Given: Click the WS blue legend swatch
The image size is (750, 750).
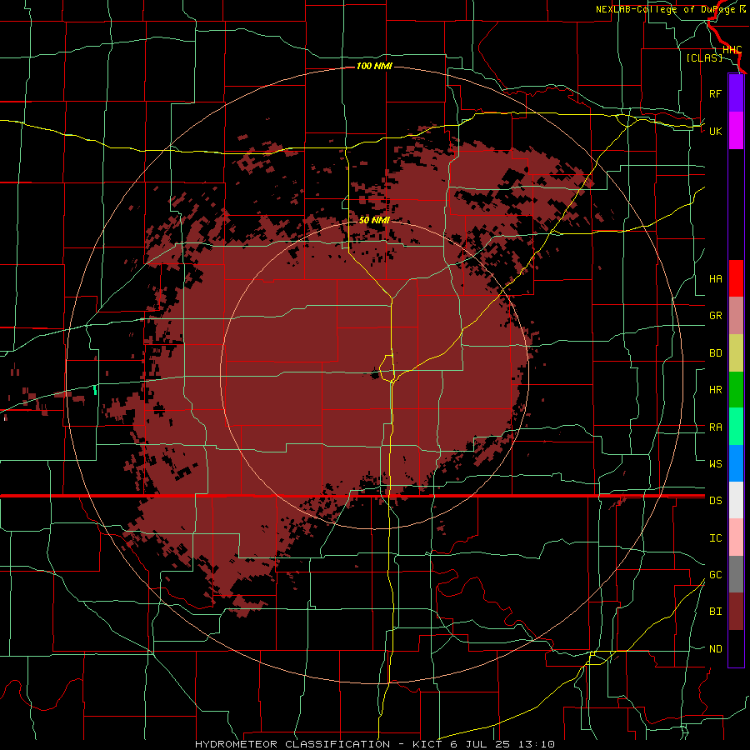Looking at the screenshot, I should point(736,463).
